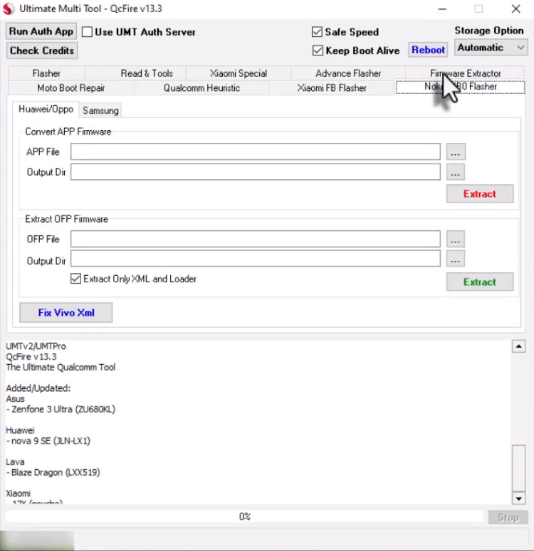Open the Storage Option dropdown

491,48
